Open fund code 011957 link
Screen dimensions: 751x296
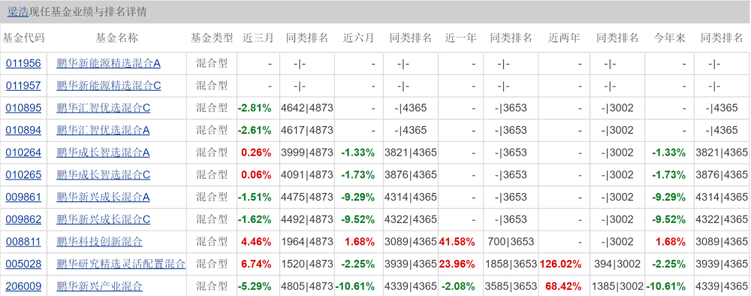pyautogui.click(x=23, y=86)
